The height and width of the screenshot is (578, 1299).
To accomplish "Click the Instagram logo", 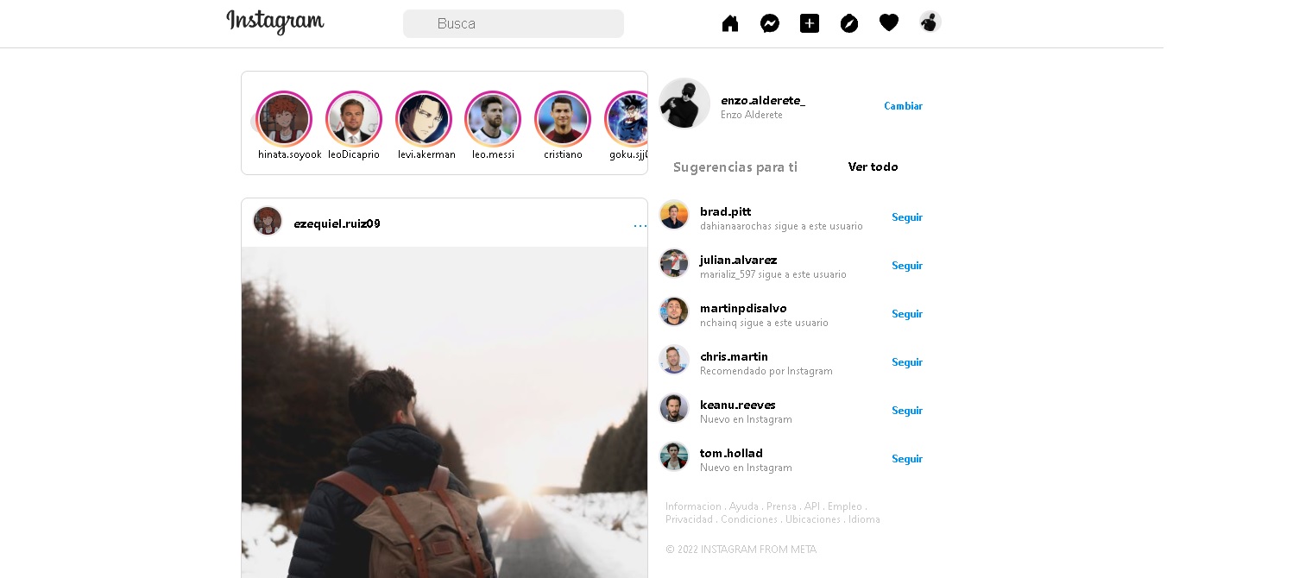I will 275,22.
